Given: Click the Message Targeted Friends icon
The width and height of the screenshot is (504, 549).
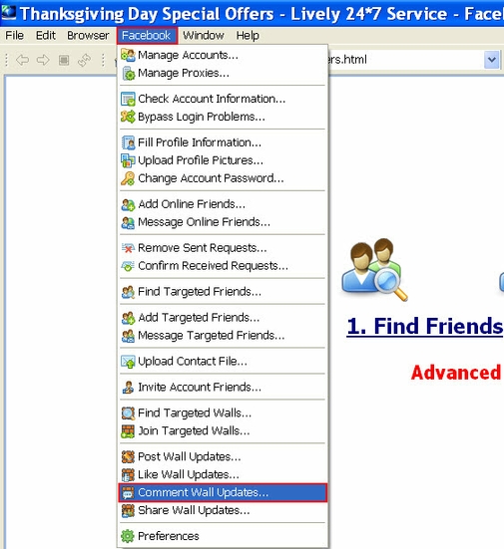Looking at the screenshot, I should coord(128,336).
